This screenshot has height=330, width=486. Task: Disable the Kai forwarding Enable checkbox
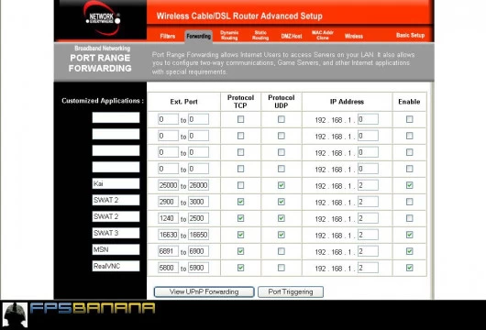pos(410,185)
